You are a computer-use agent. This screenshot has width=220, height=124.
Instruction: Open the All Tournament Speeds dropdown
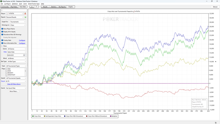pyautogui.click(x=16, y=78)
